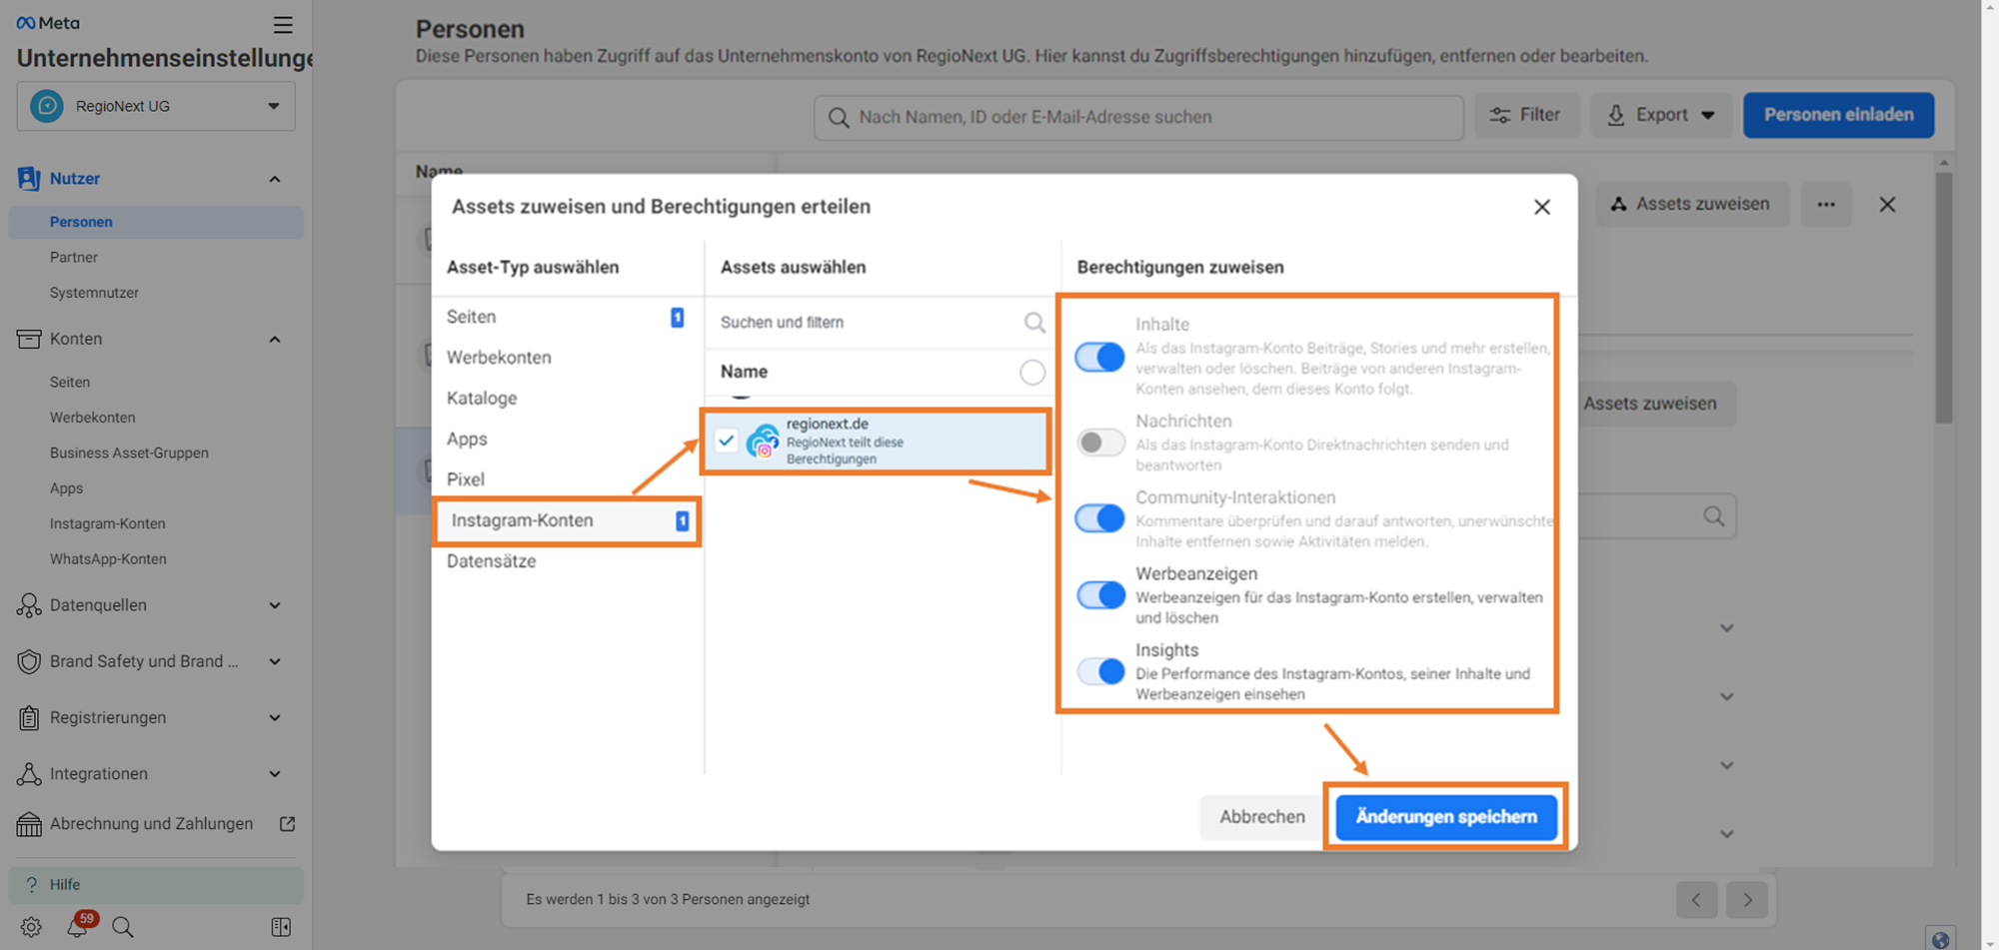1999x950 pixels.
Task: Collapse the Konten section
Action: click(275, 340)
